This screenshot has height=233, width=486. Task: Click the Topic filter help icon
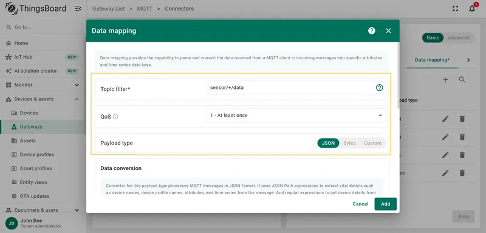[379, 88]
